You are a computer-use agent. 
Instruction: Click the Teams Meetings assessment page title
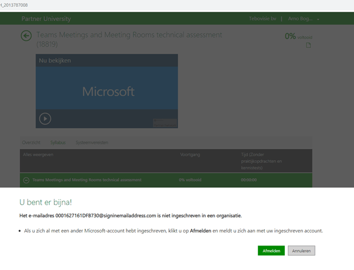tap(129, 39)
